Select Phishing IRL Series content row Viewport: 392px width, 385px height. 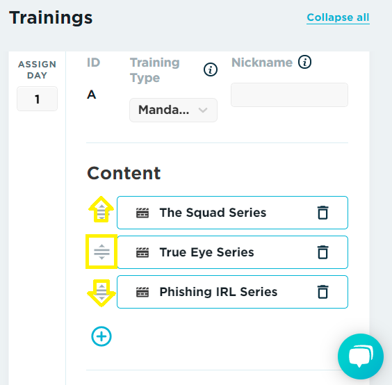click(232, 292)
